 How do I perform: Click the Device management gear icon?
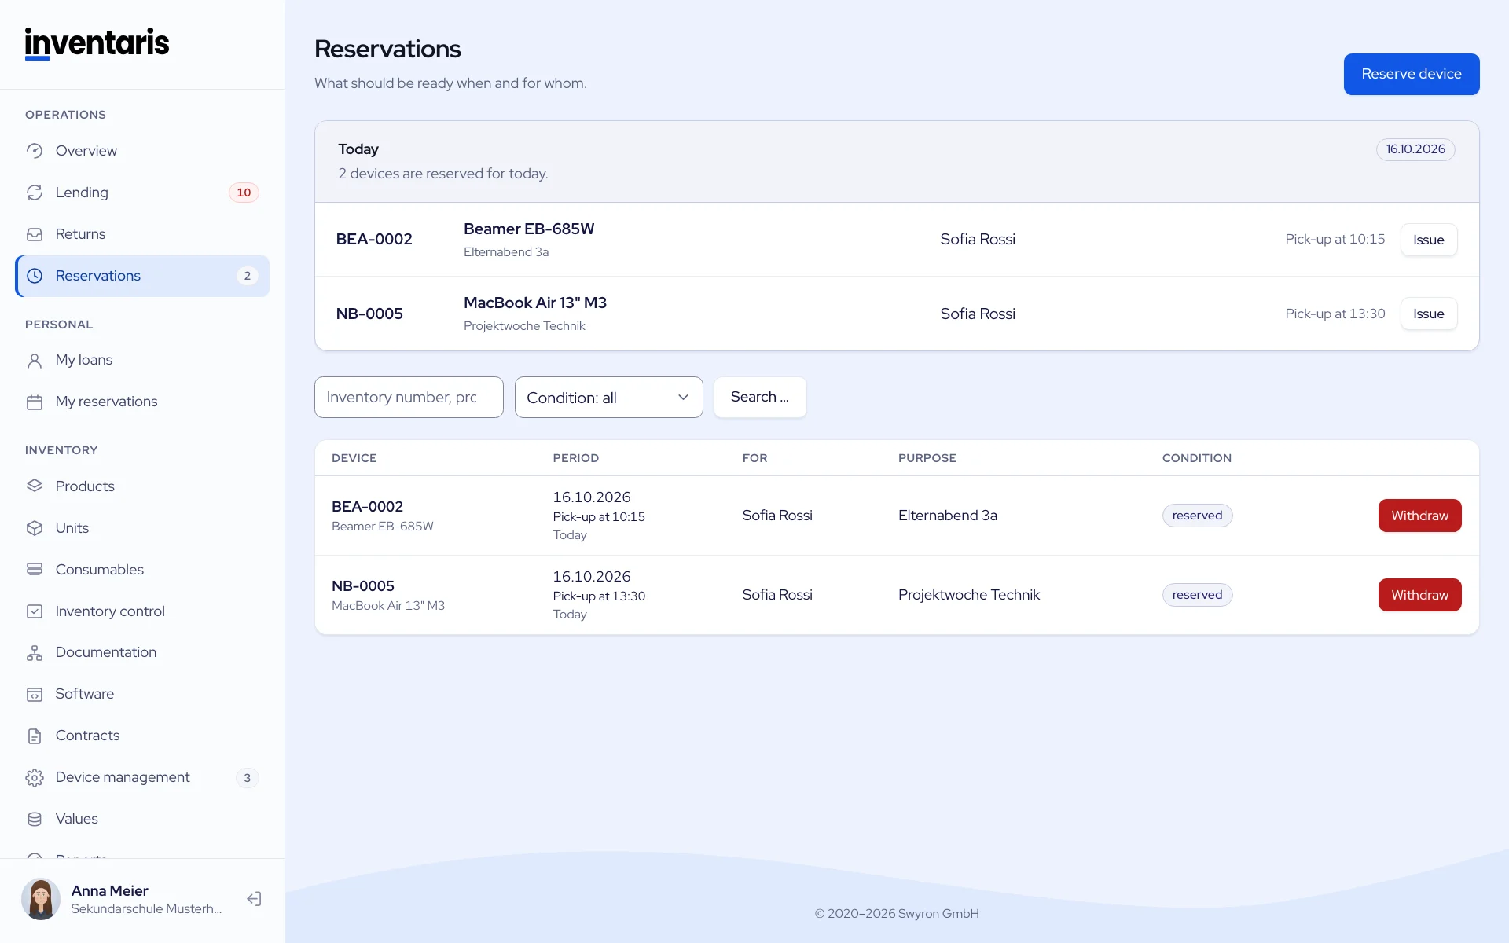[x=35, y=777]
